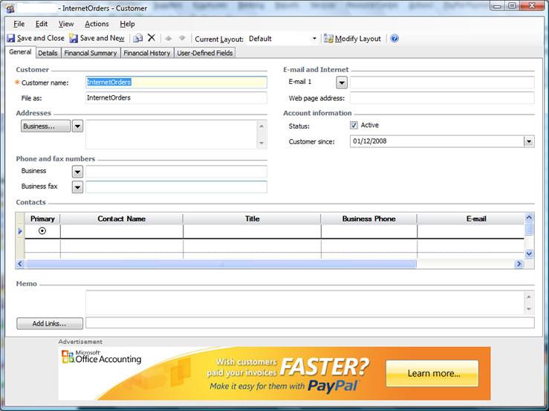
Task: Open the View menu
Action: point(66,24)
